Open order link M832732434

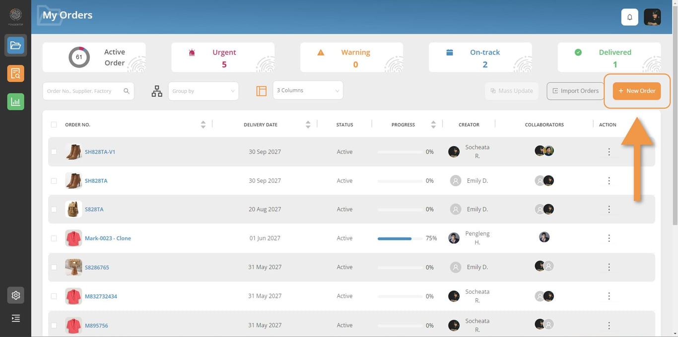[101, 296]
